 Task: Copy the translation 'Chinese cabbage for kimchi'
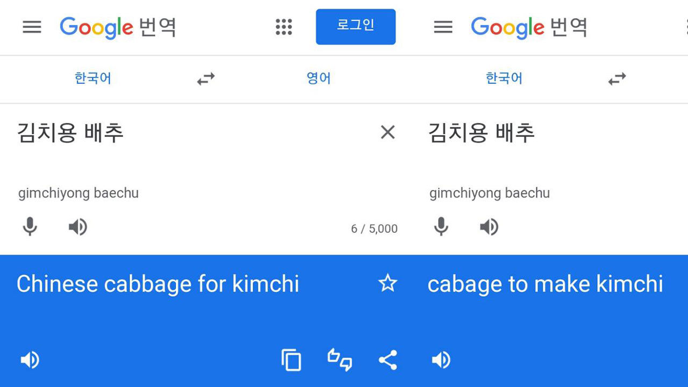click(x=291, y=360)
